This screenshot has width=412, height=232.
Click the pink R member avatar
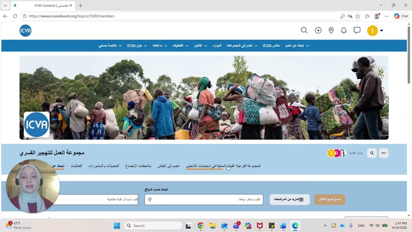336,153
